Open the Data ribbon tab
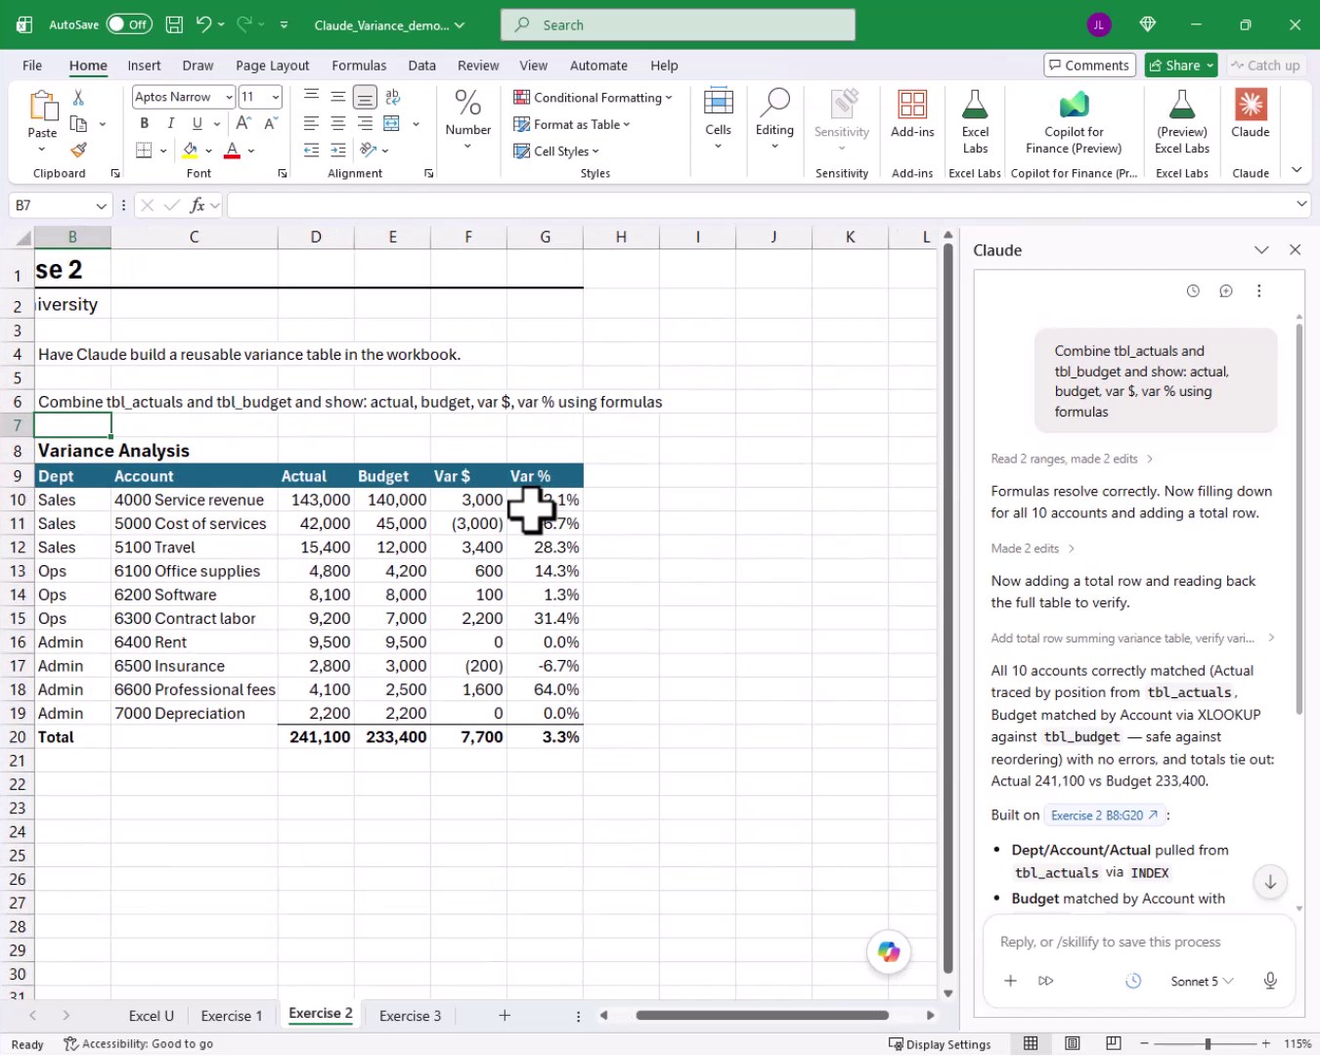Image resolution: width=1320 pixels, height=1056 pixels. pyautogui.click(x=421, y=66)
